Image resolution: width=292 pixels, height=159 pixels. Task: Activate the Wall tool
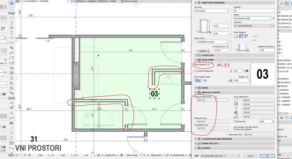(x=12, y=18)
